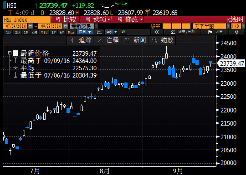The height and width of the screenshot is (175, 246).
Task: Open the 最新交易 field dropdown
Action: coord(84,26)
